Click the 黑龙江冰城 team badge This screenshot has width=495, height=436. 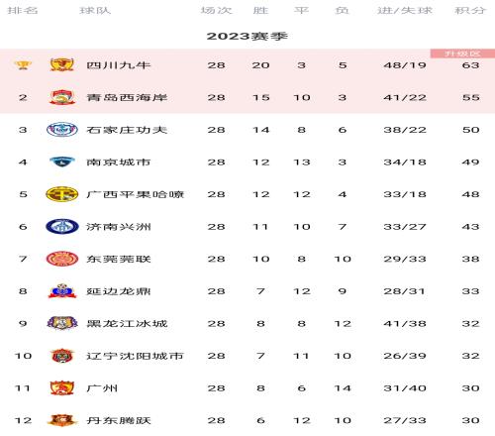click(62, 323)
